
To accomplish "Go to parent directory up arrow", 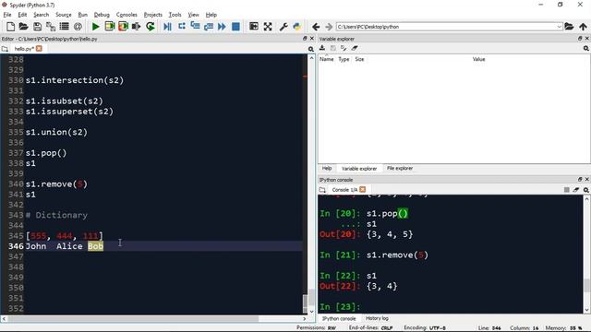I will tap(583, 27).
